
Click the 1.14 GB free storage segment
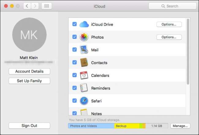coord(157,126)
